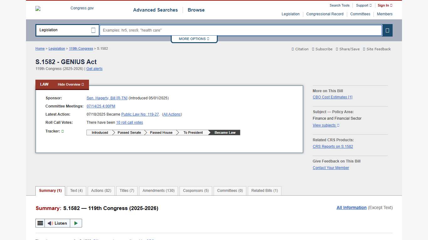Open the ReadSpeaker menu icon beside Listen
The height and width of the screenshot is (240, 428).
click(x=40, y=223)
